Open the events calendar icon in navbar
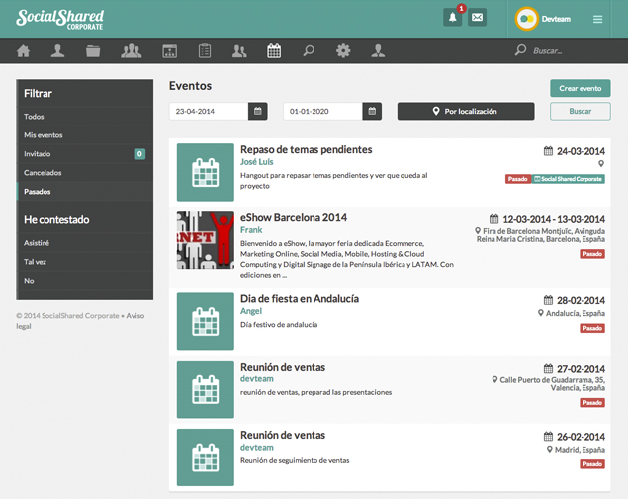 click(274, 51)
